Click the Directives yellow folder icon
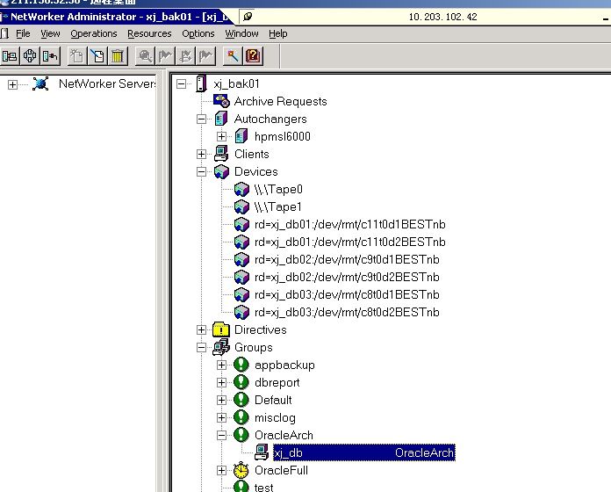 (221, 329)
